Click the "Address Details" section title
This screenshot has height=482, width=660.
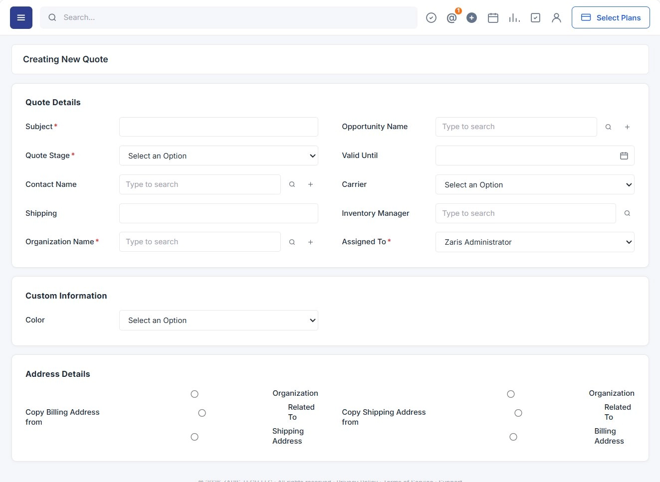coord(58,374)
